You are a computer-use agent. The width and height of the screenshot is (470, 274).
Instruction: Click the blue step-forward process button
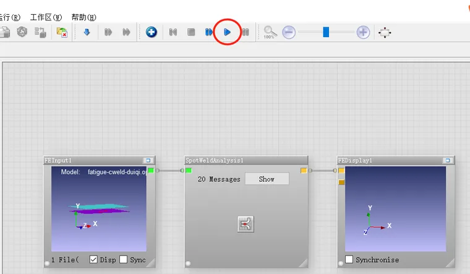[209, 32]
